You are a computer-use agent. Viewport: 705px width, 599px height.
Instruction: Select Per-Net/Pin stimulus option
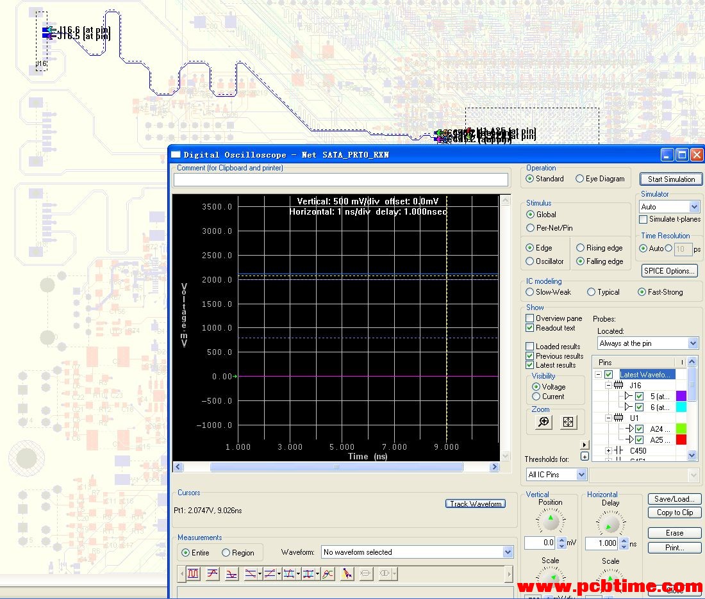pyautogui.click(x=549, y=228)
